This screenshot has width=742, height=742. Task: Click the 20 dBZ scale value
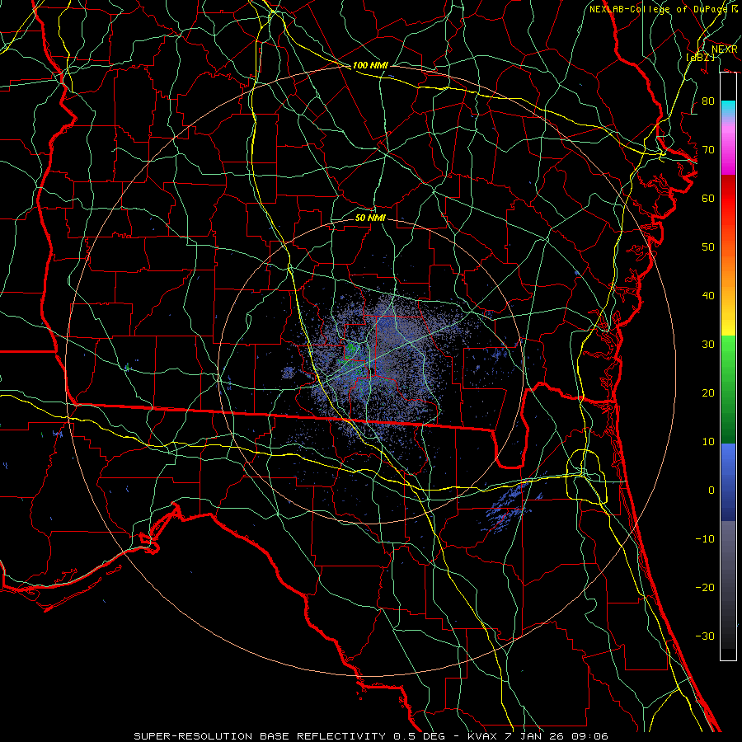pyautogui.click(x=708, y=392)
